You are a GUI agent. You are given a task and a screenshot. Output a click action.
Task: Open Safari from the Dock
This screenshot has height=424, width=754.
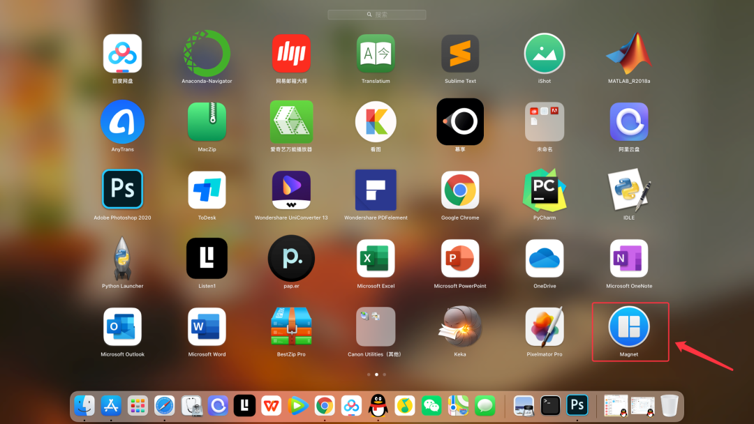(165, 406)
